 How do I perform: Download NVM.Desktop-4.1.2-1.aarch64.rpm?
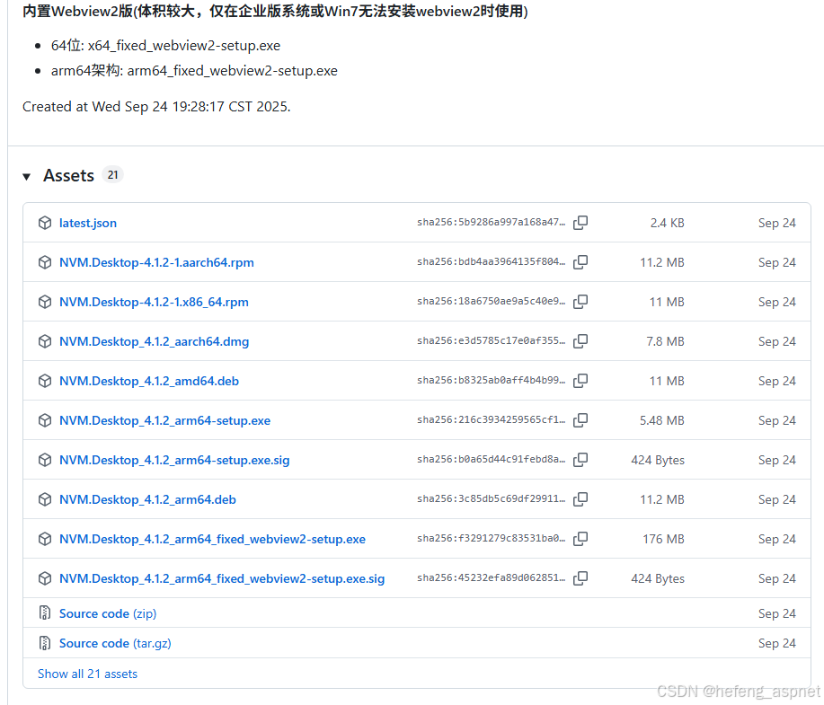click(156, 262)
